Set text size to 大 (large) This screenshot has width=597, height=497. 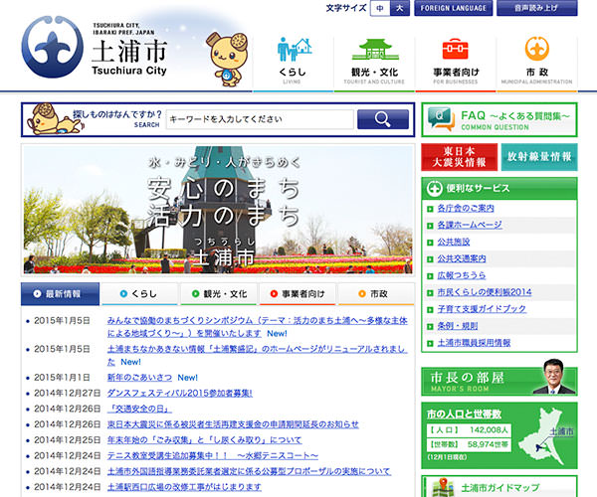pyautogui.click(x=399, y=8)
